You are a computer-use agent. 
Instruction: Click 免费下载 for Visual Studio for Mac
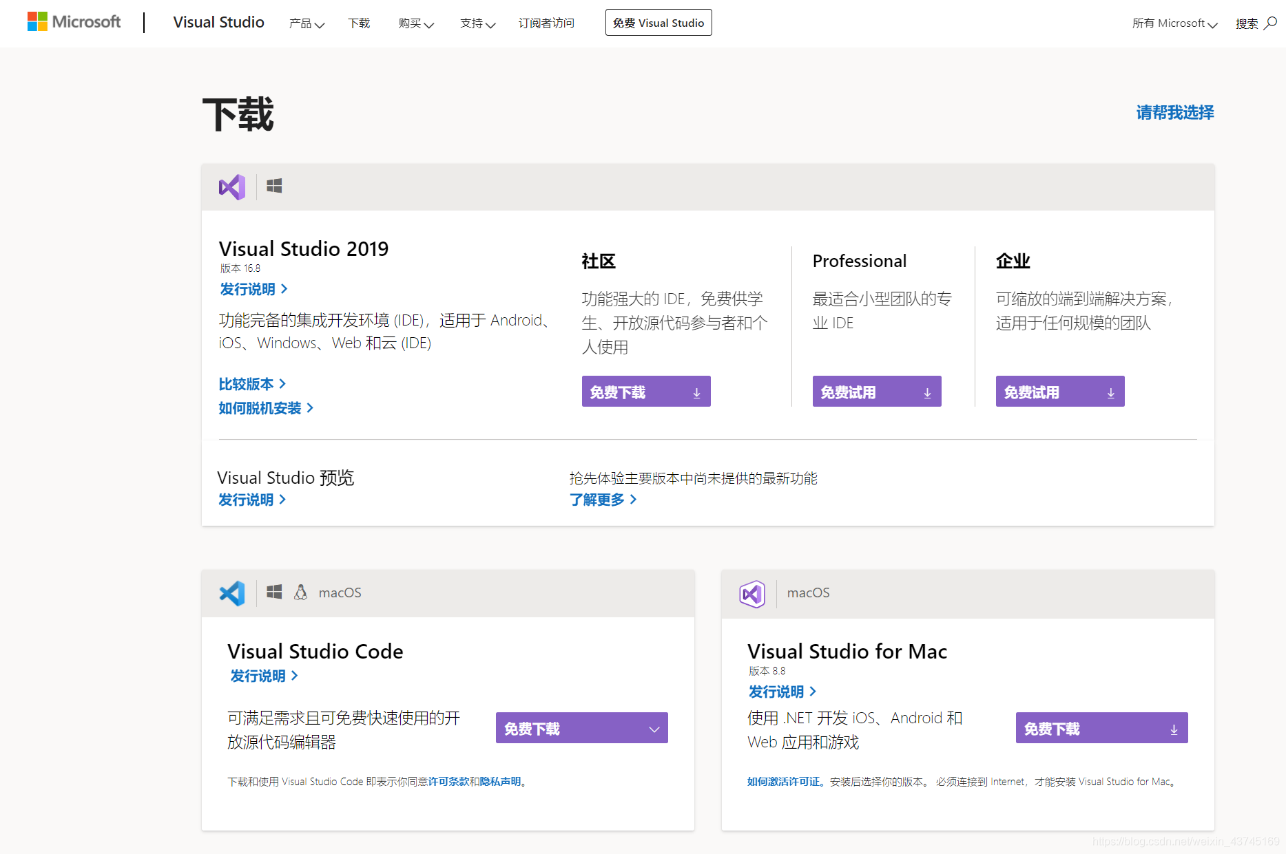coord(1102,728)
